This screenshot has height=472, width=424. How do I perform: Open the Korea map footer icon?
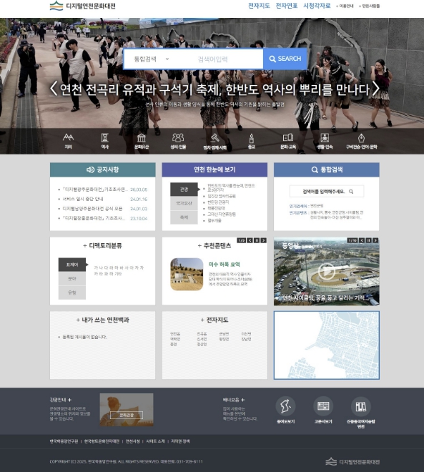click(x=285, y=406)
